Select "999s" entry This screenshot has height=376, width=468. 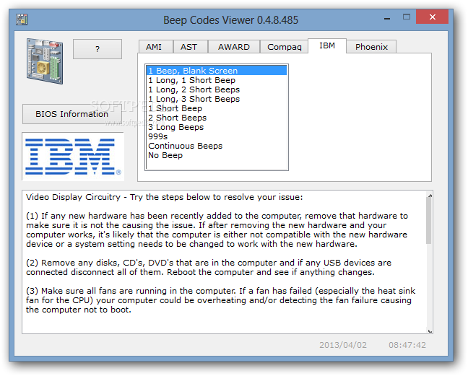point(217,136)
